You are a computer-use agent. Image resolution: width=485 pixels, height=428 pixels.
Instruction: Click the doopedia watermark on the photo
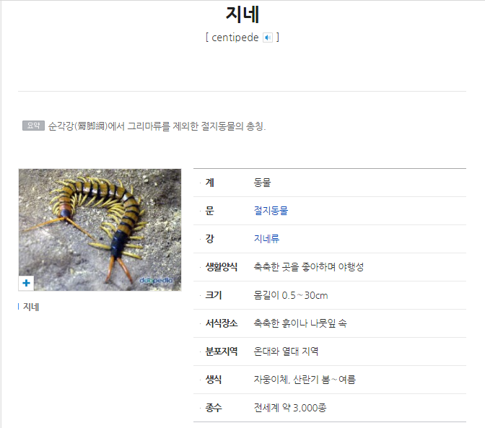156,280
